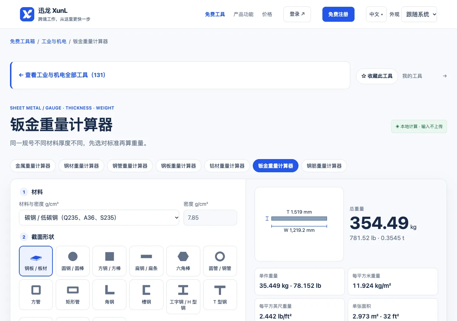Screen dimensions: 457x321
Task: Select the square bar shape
Action: [x=110, y=261]
